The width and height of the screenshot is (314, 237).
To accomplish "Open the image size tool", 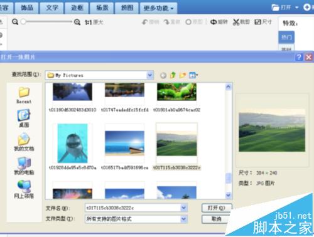I will [263, 22].
